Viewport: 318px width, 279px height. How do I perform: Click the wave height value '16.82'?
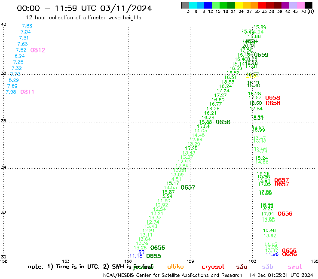click(x=233, y=73)
